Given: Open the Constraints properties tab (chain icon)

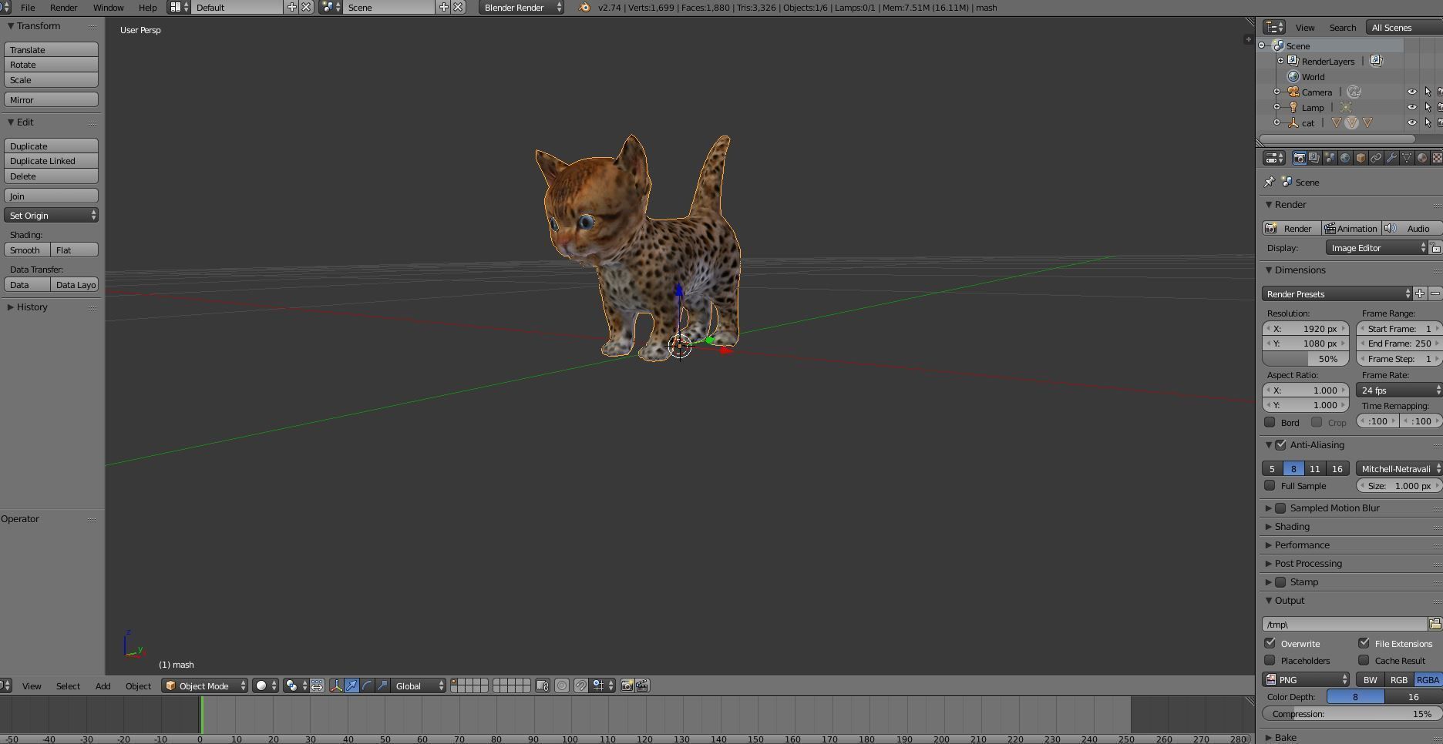Looking at the screenshot, I should (1376, 158).
